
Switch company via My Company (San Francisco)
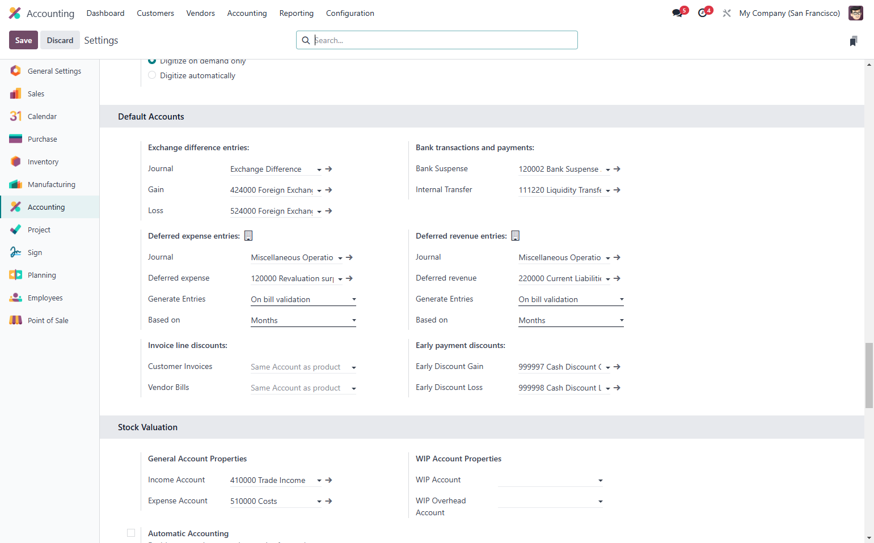coord(789,13)
